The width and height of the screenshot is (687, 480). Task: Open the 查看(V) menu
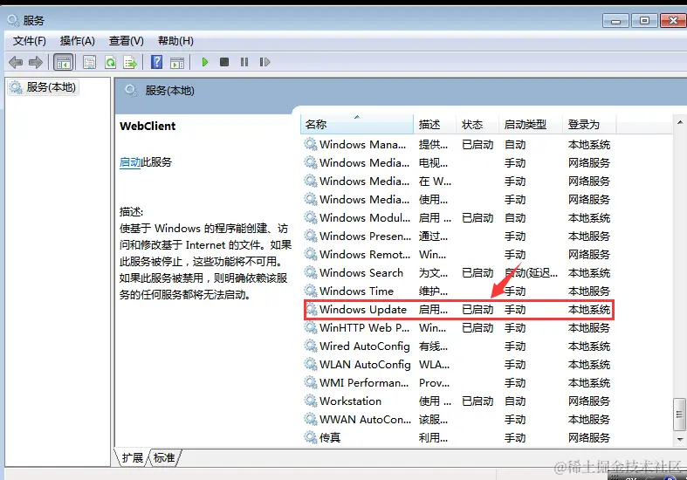coord(127,41)
